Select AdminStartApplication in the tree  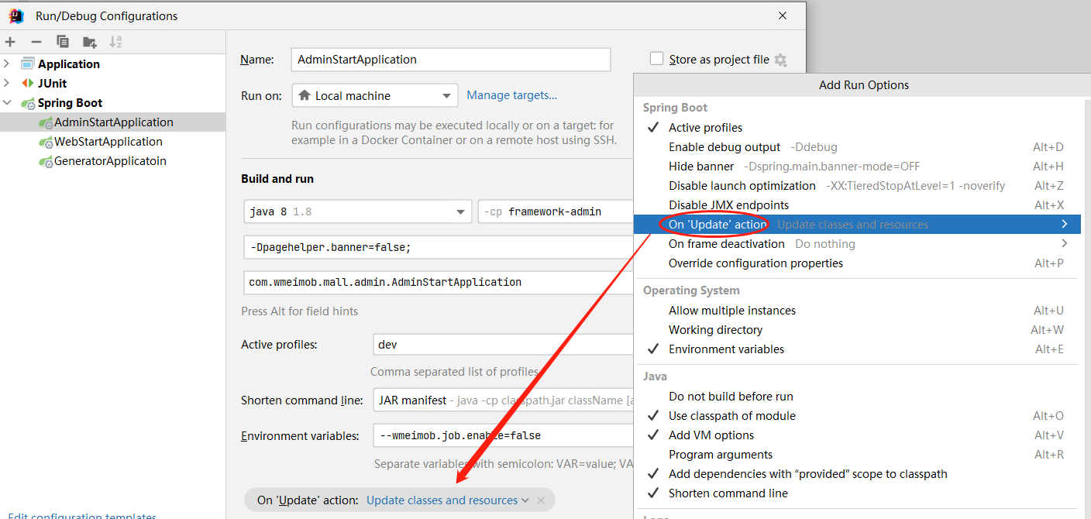113,122
